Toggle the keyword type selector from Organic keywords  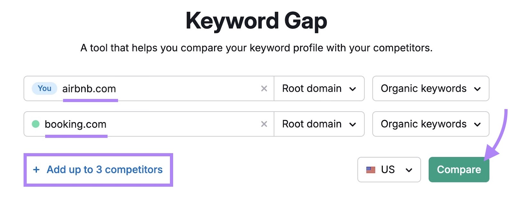430,89
